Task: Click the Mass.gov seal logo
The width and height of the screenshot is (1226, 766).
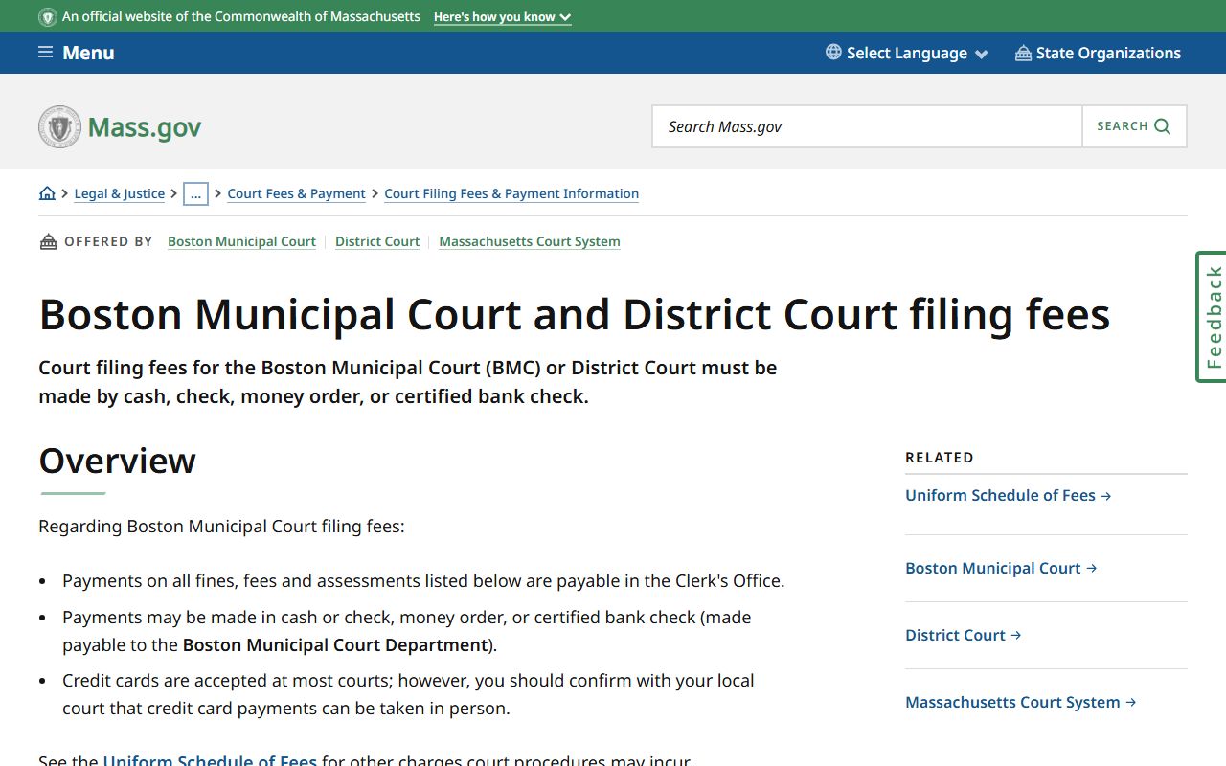Action: [x=59, y=126]
